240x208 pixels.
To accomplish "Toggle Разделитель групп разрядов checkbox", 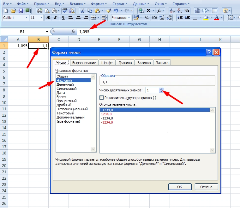I will click(101, 98).
